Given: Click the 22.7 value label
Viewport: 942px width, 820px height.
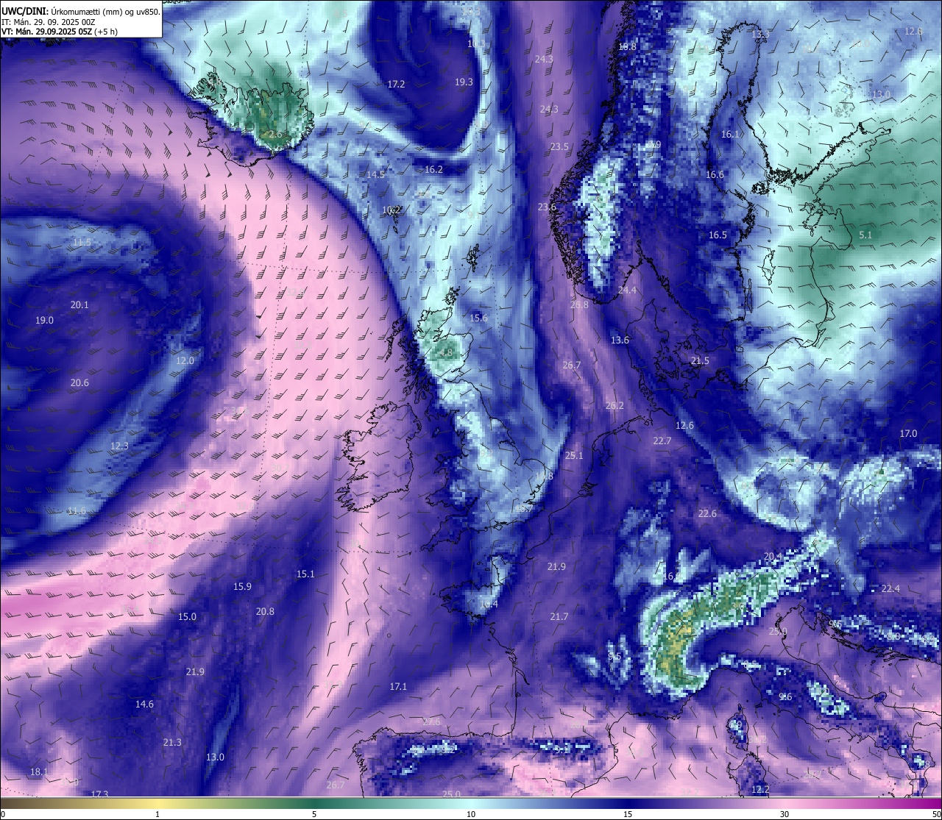Looking at the screenshot, I should 662,441.
